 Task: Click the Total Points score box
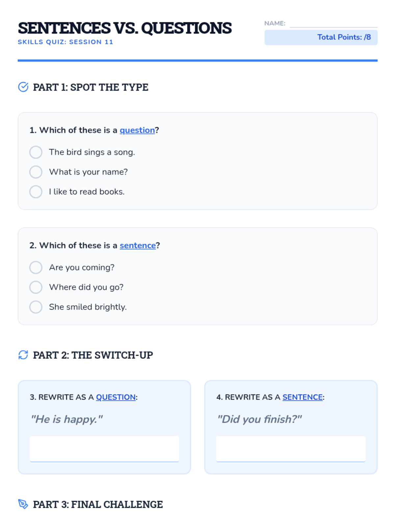tap(321, 37)
